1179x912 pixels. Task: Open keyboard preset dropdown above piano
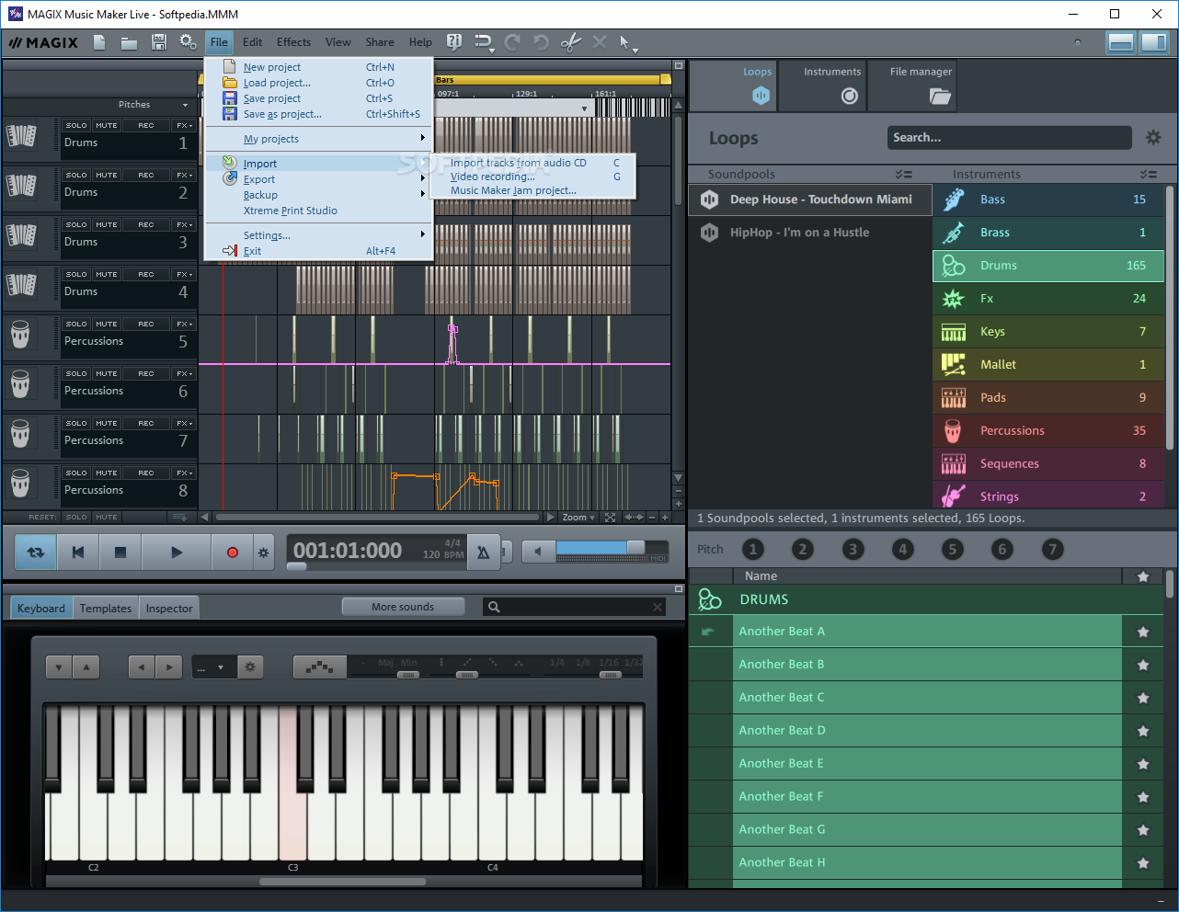(212, 667)
